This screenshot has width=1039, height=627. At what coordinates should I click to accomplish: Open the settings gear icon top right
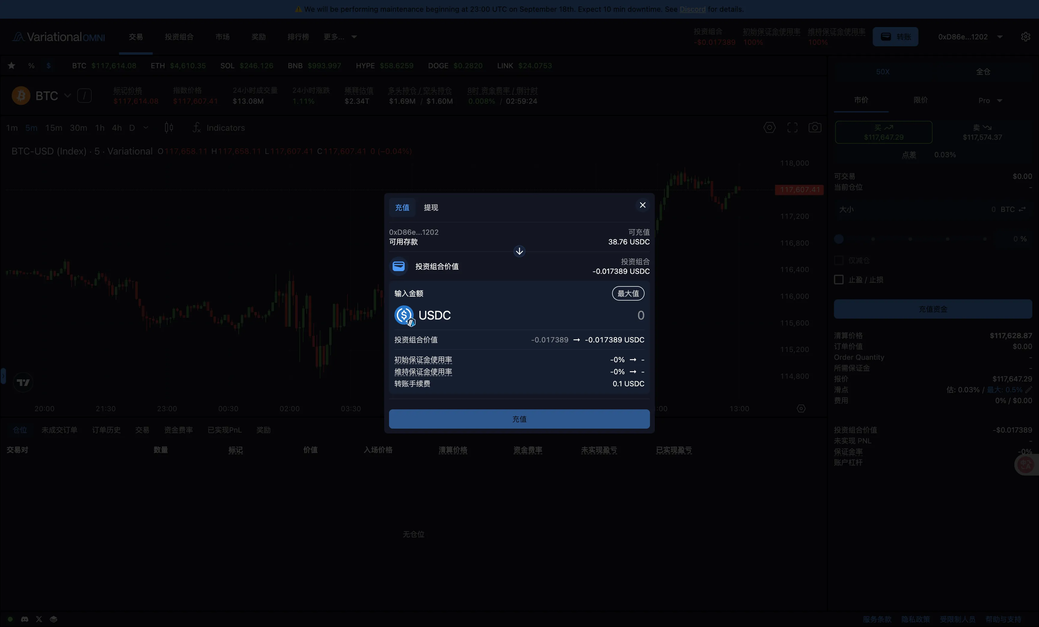click(x=1025, y=37)
